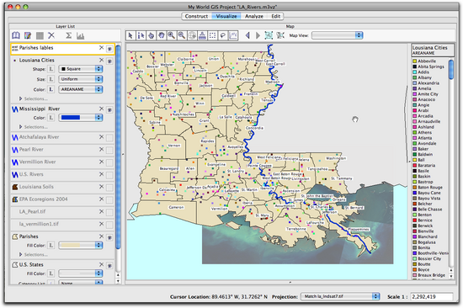Hide the Mississippi River layer
This screenshot has width=463, height=308.
109,109
